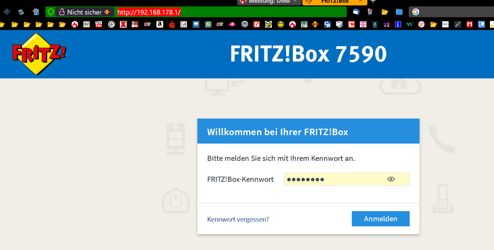Open the blue chat bubble bookmark
The image size is (494, 250).
pyautogui.click(x=481, y=24)
